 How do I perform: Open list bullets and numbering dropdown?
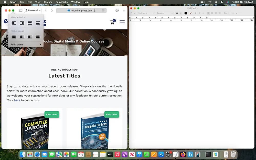point(234,13)
